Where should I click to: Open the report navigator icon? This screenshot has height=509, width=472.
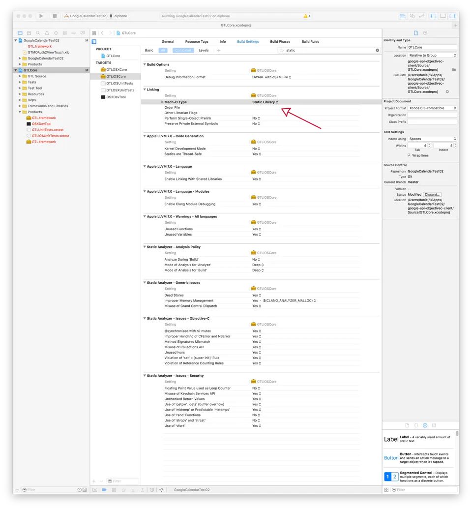click(83, 33)
